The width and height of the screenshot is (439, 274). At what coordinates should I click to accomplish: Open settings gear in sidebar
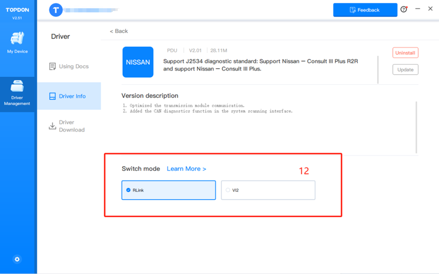click(x=17, y=259)
